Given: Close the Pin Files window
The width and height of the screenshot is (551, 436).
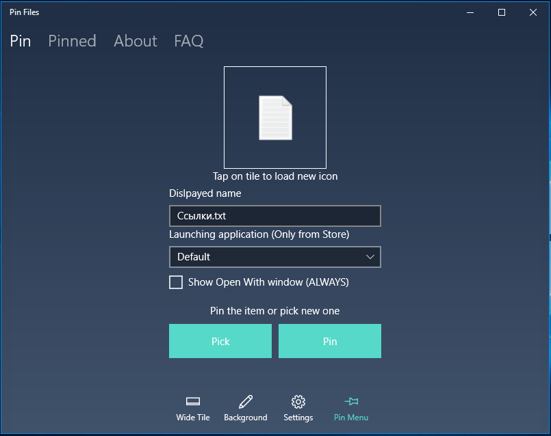Looking at the screenshot, I should [x=533, y=12].
